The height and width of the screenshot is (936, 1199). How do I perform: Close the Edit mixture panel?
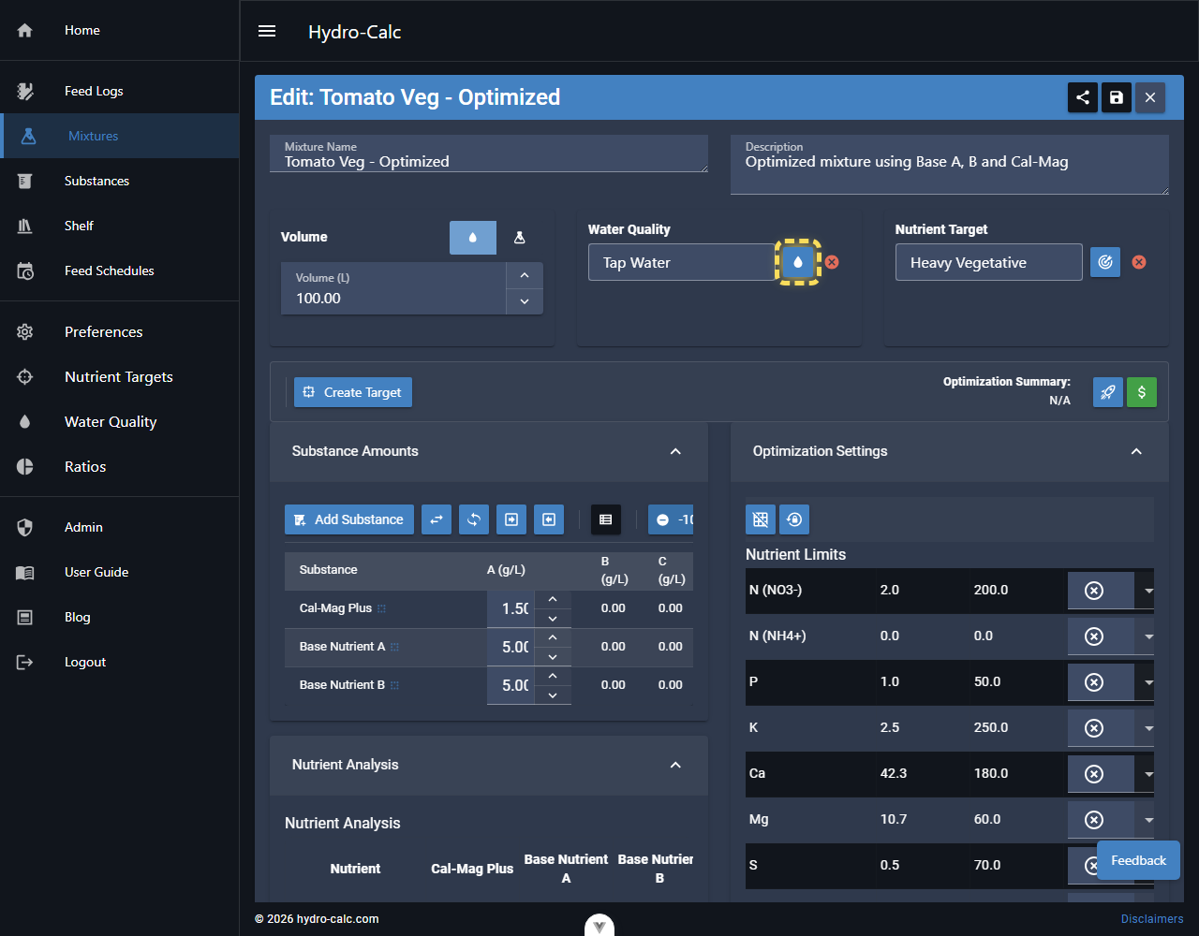(x=1150, y=97)
